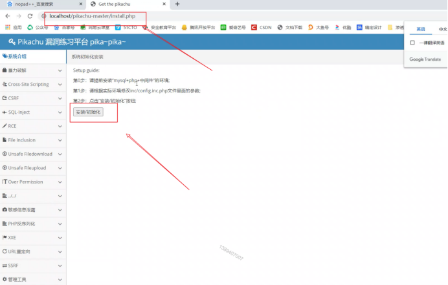Open the RCE sidebar menu
This screenshot has height=285, width=448.
(33, 126)
